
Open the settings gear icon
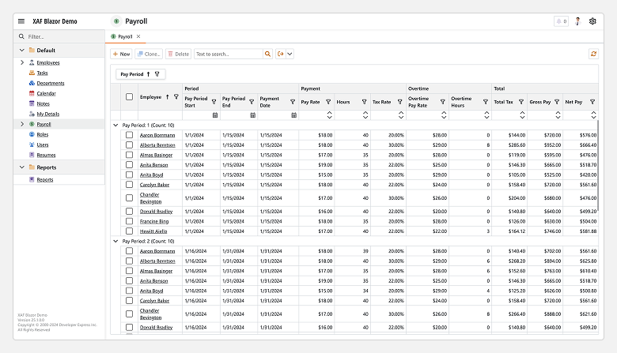click(592, 21)
